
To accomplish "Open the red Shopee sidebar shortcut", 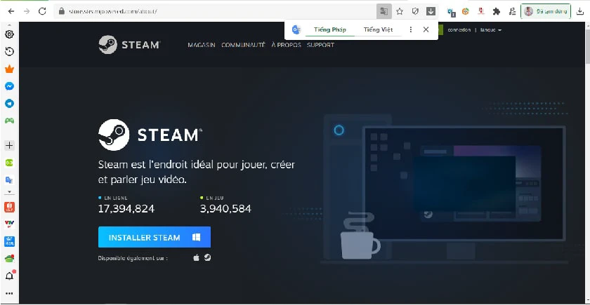I will (9, 207).
